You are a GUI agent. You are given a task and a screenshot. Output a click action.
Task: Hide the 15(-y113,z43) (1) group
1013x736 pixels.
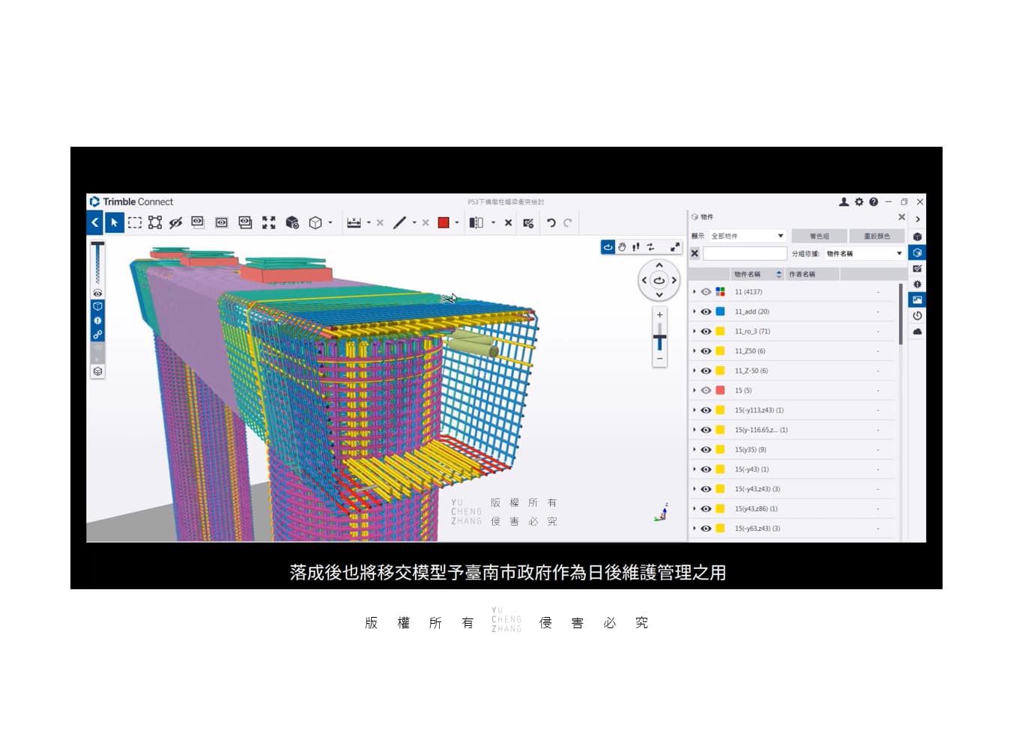click(x=706, y=410)
